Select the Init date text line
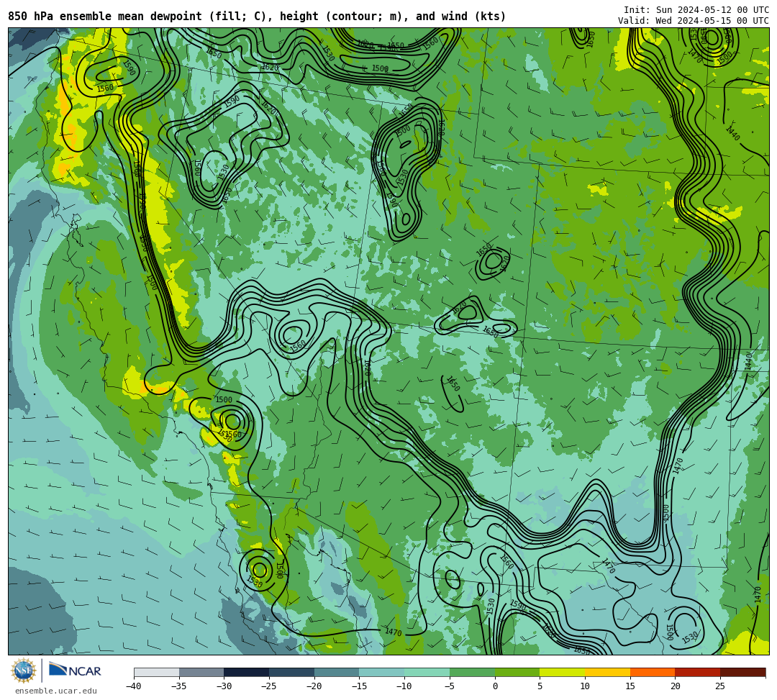The width and height of the screenshot is (777, 700). coord(696,10)
